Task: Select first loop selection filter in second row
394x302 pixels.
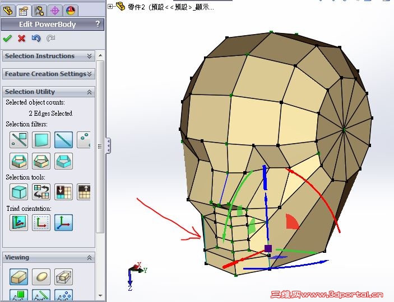Action: (x=19, y=161)
